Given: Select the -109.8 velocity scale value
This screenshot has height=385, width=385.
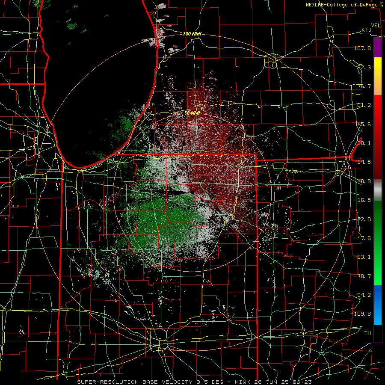Looking at the screenshot, I should pyautogui.click(x=361, y=314).
